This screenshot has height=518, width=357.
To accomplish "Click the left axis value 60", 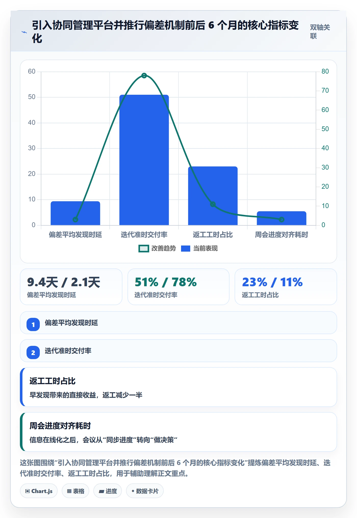I will tap(32, 71).
